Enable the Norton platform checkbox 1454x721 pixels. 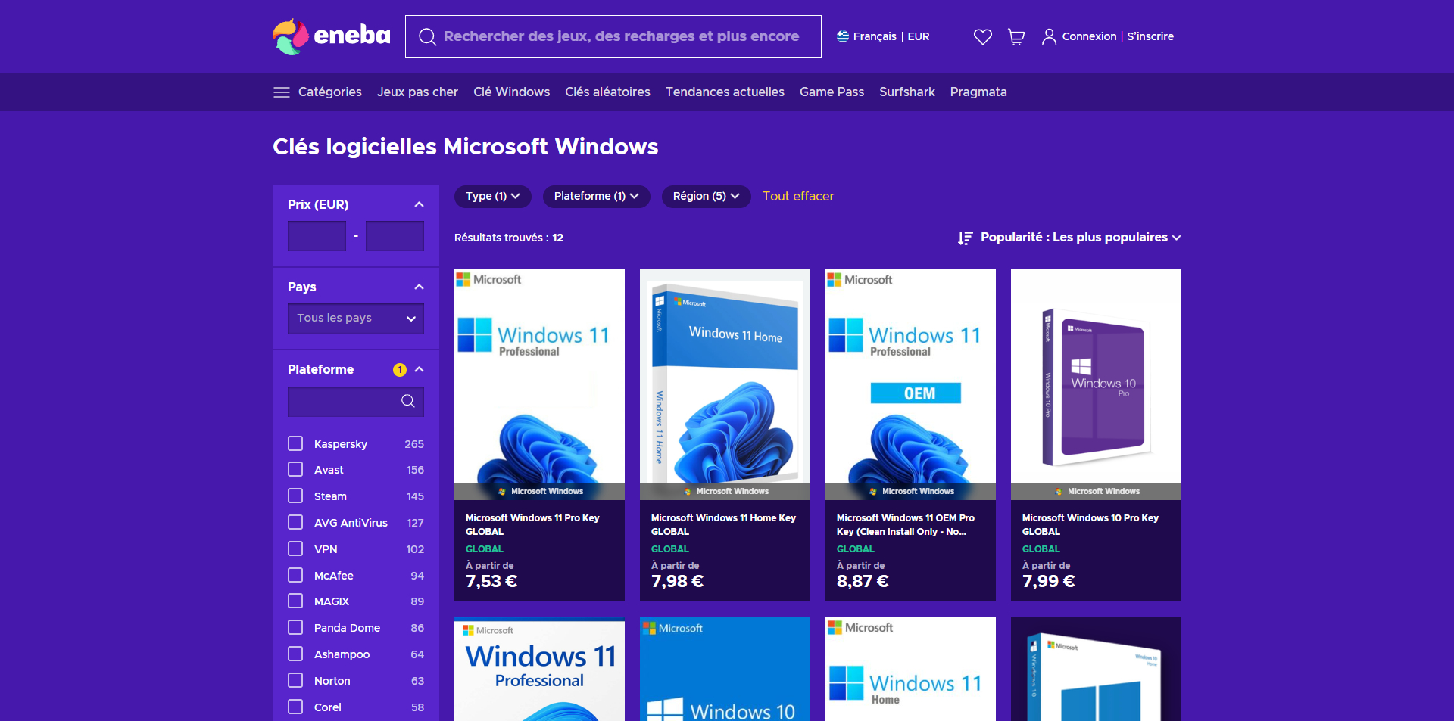click(x=295, y=680)
